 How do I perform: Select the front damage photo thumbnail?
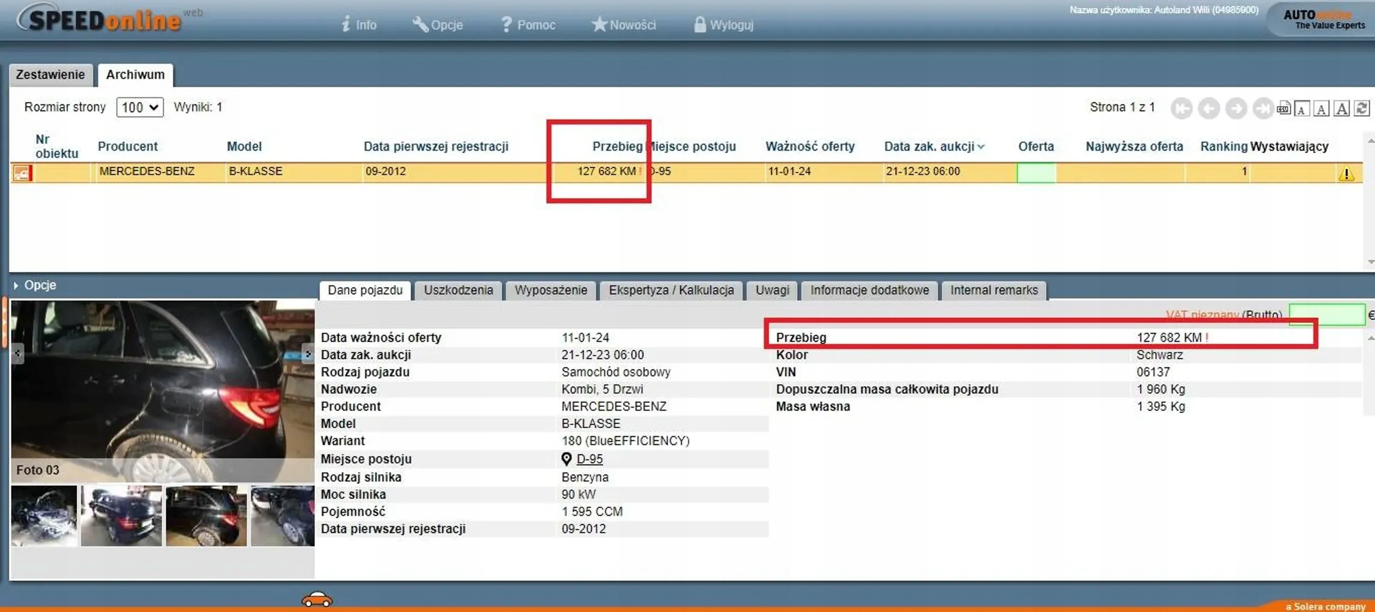(44, 515)
